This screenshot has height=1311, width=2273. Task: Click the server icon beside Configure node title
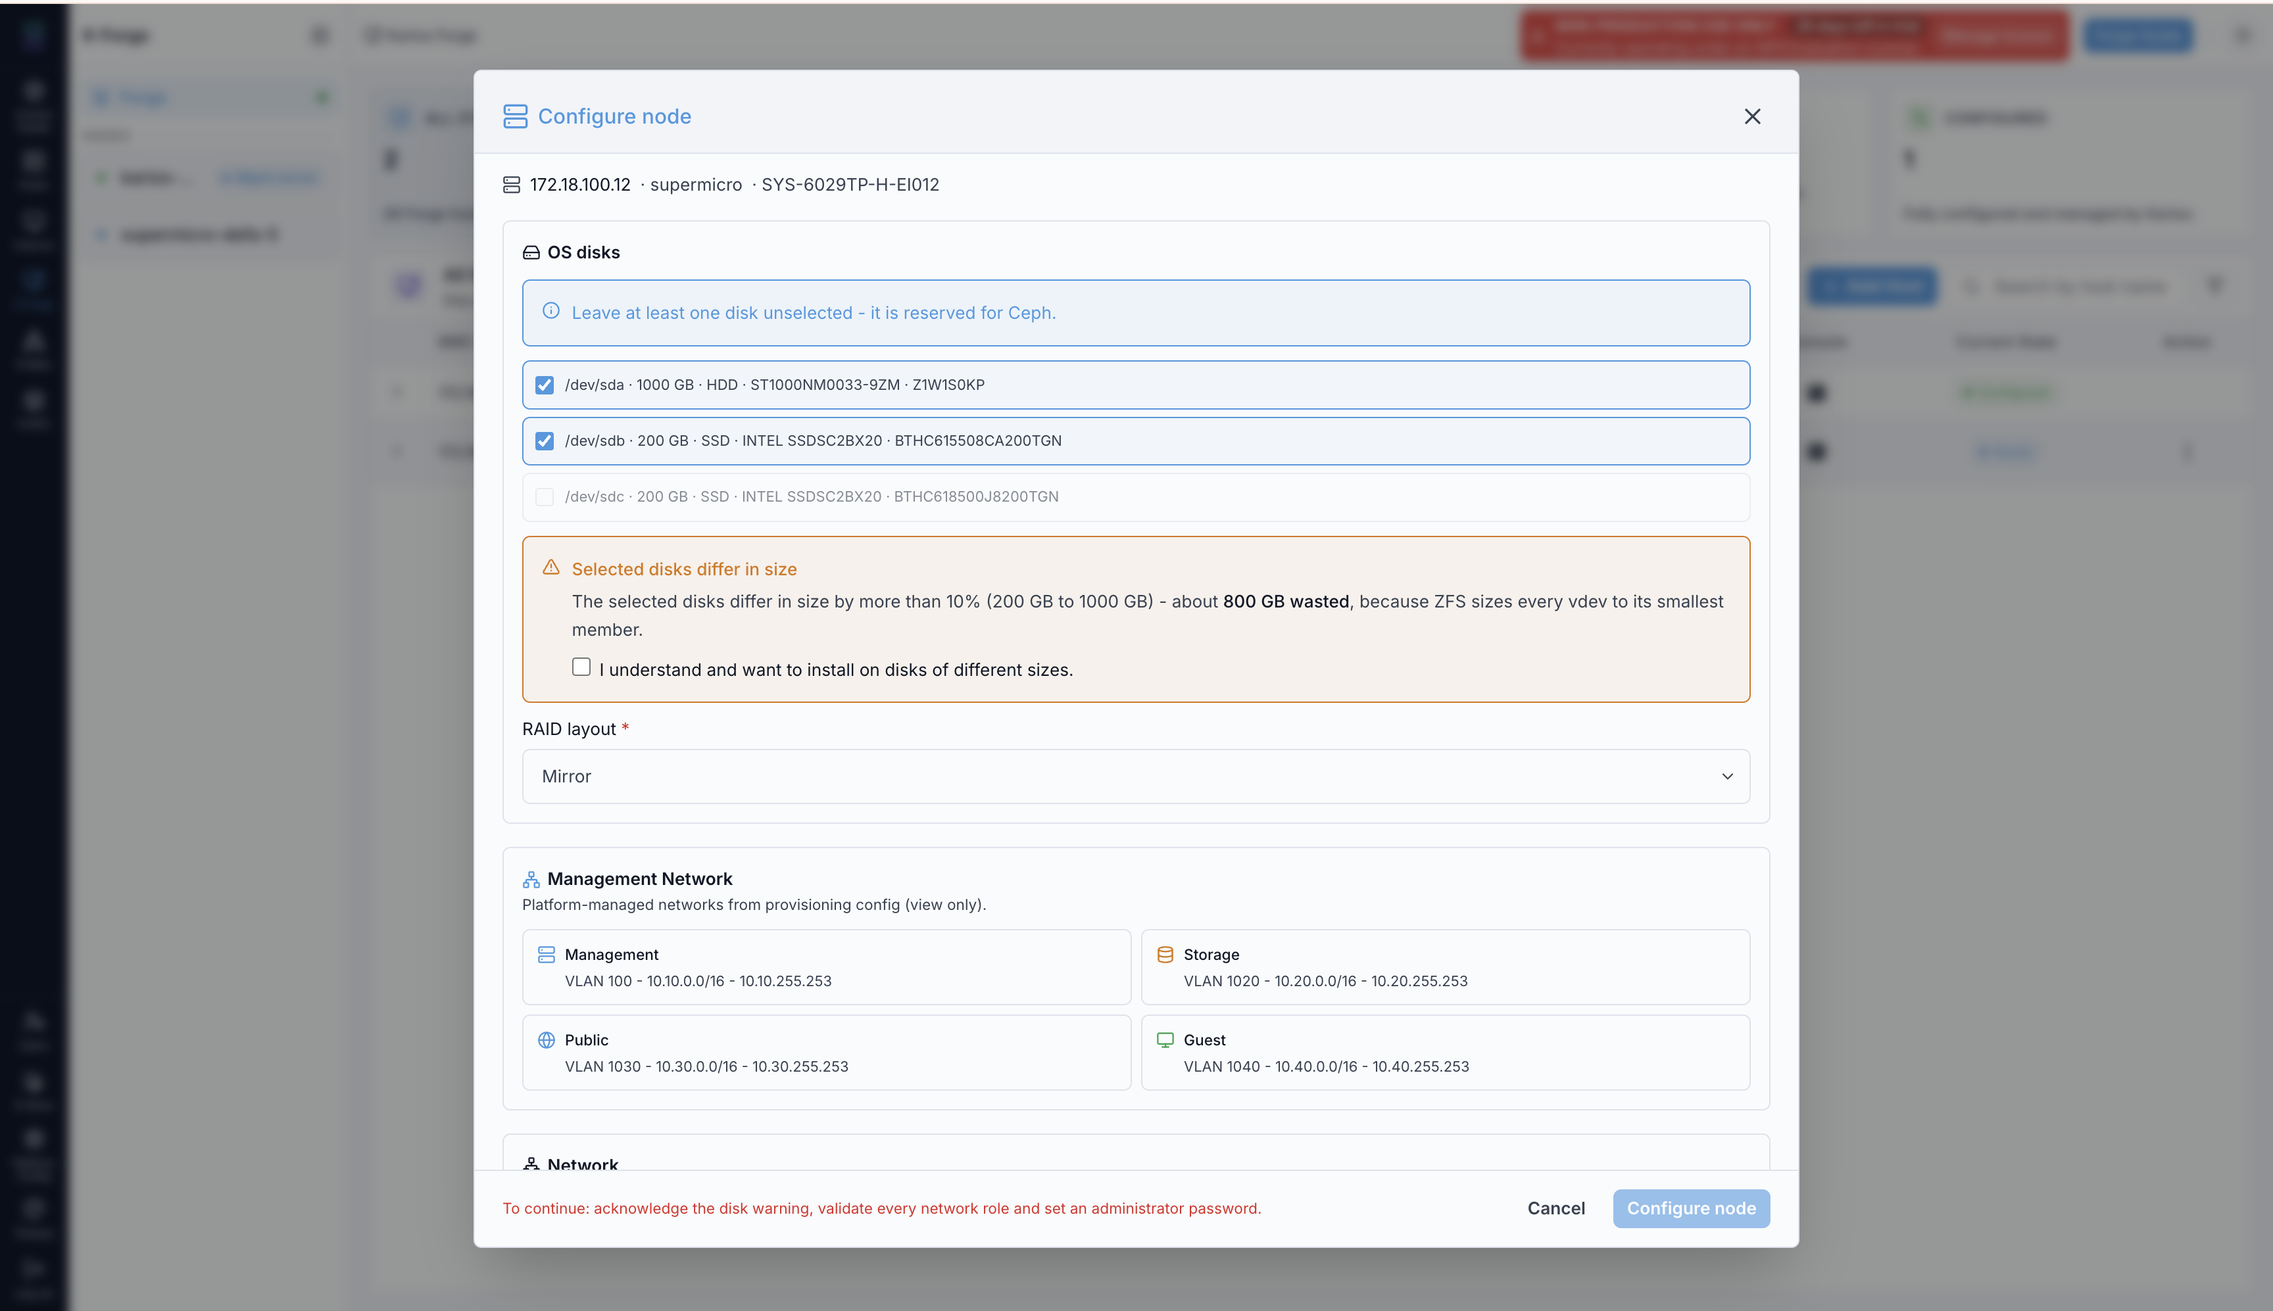(515, 116)
